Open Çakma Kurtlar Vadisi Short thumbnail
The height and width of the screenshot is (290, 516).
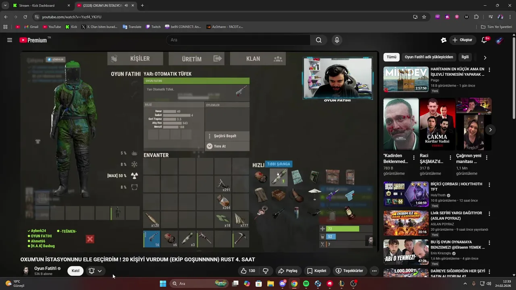pos(437,124)
